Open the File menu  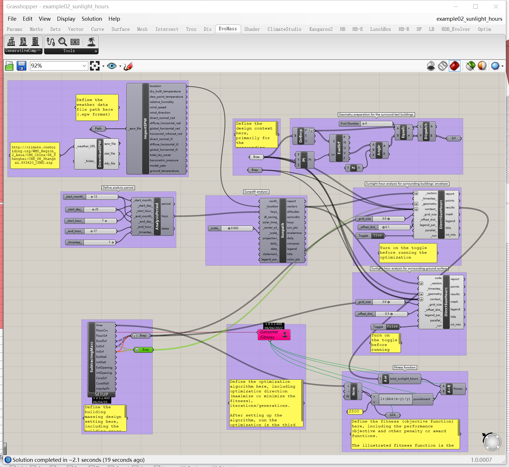click(12, 19)
